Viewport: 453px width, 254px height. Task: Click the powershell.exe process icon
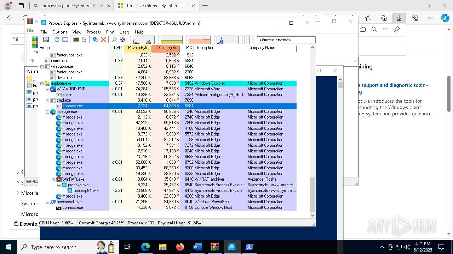point(53,202)
